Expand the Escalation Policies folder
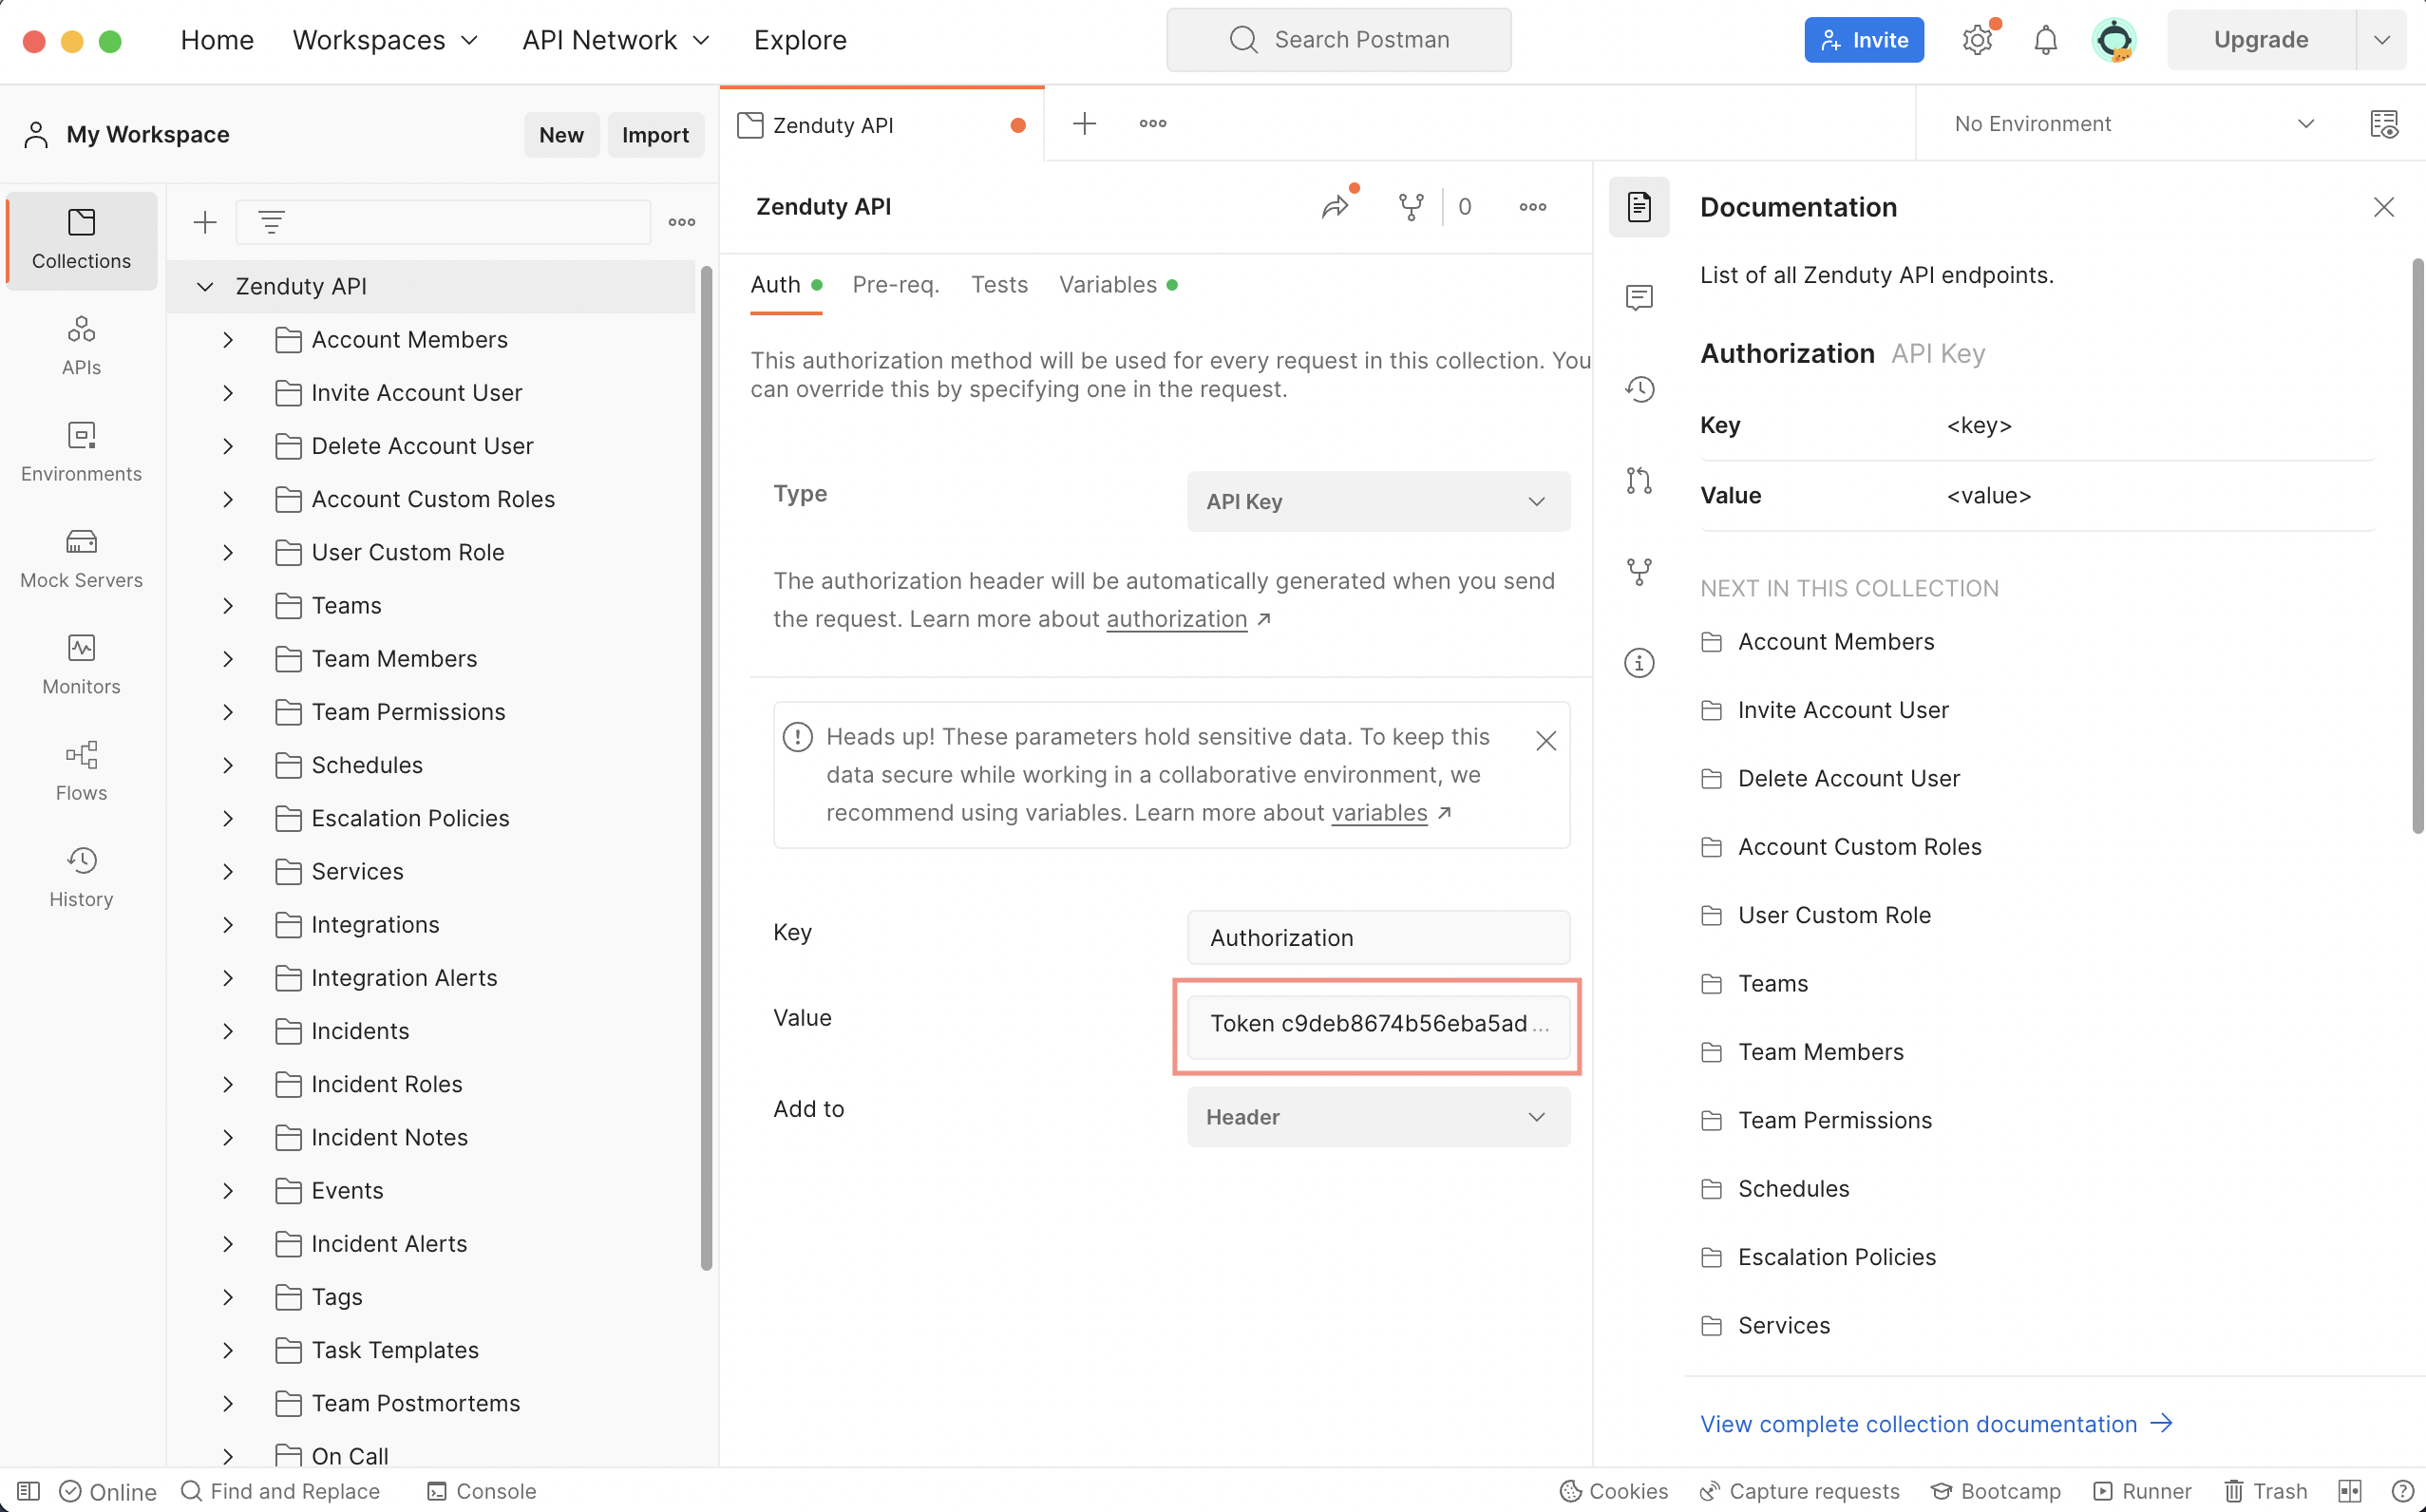The width and height of the screenshot is (2426, 1512). (x=226, y=817)
